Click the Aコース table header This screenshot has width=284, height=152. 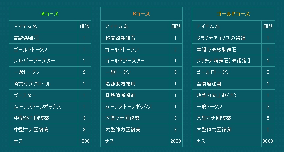point(50,14)
